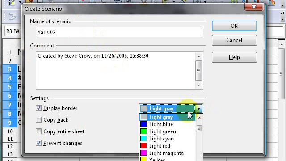Close the Create Scenario dialog
Image resolution: width=286 pixels, height=161 pixels.
pos(254,7)
